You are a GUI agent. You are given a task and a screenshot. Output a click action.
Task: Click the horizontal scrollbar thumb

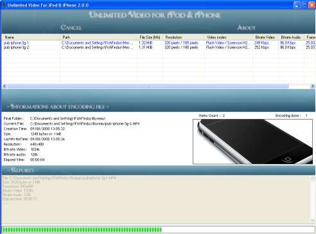(148, 86)
